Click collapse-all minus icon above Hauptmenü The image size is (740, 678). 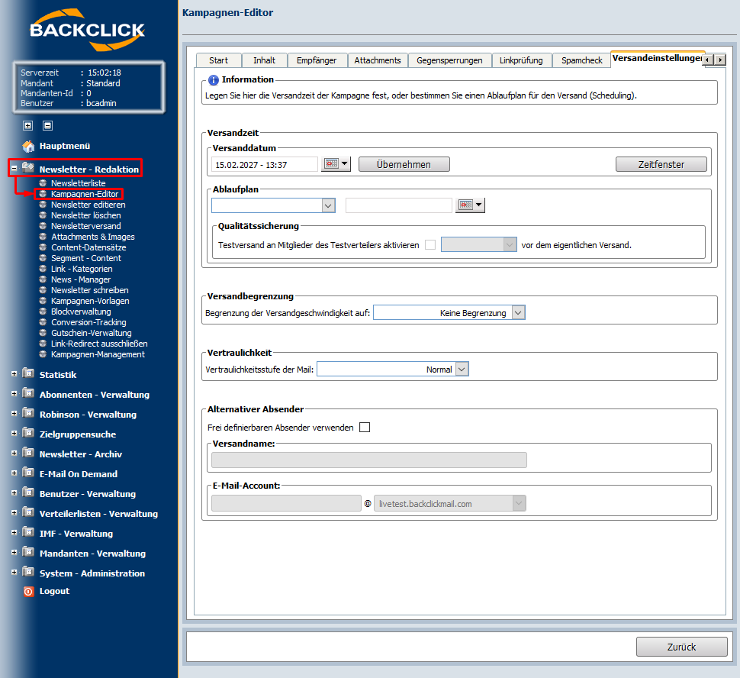click(47, 126)
